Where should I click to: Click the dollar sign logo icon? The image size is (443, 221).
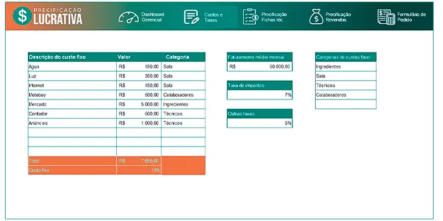coord(22,16)
